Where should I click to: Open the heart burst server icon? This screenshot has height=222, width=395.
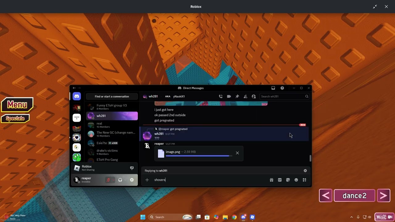point(77,138)
